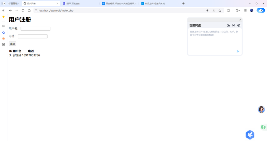This screenshot has width=267, height=141.
Task: Click the user profile avatar
Action: [x=252, y=11]
